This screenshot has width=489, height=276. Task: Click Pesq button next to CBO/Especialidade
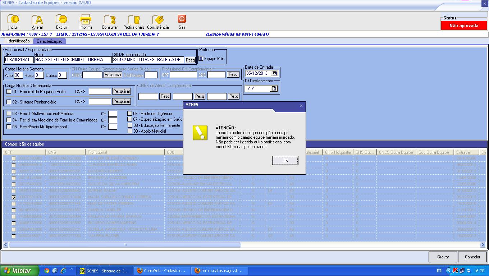[190, 60]
